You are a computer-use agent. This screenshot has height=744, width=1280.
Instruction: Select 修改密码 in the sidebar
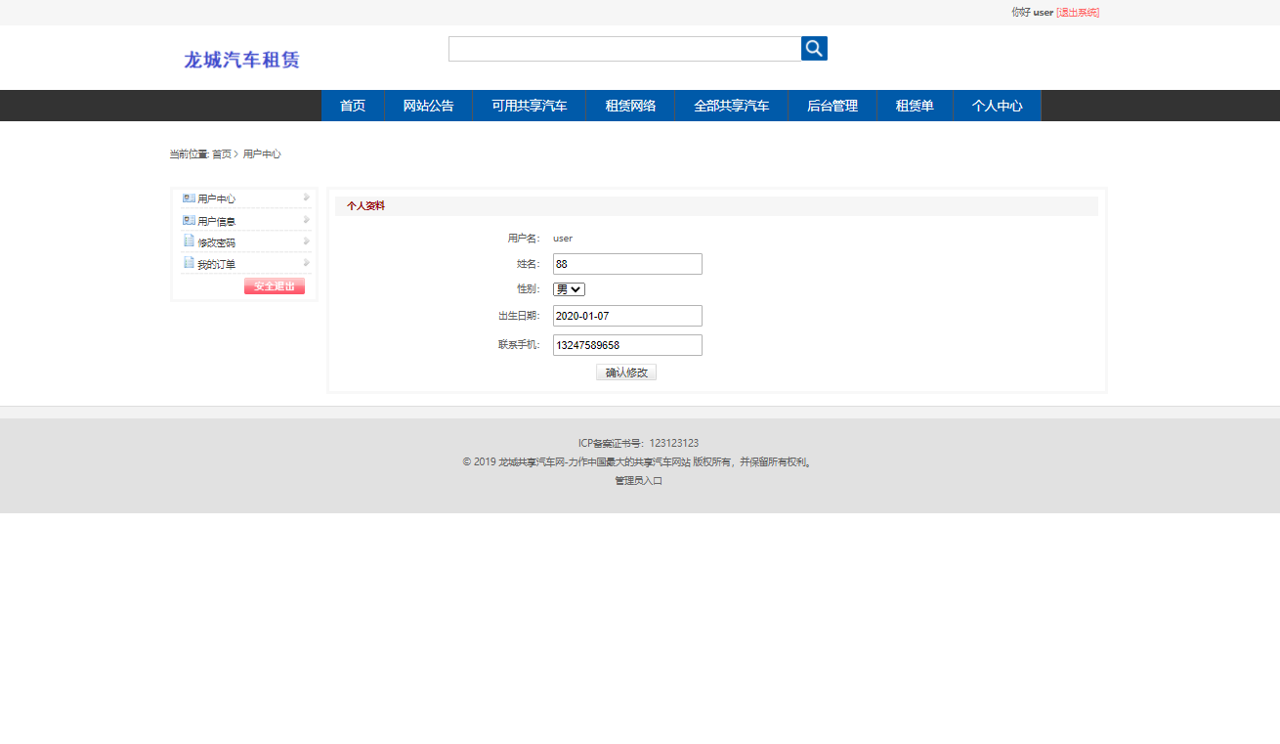click(x=216, y=242)
